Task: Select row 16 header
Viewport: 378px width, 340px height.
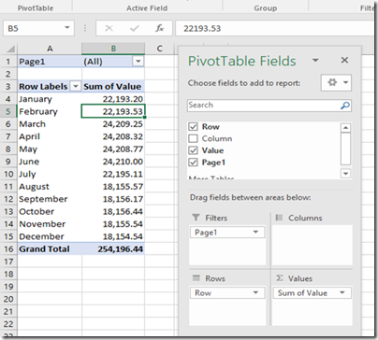Action: [8, 249]
